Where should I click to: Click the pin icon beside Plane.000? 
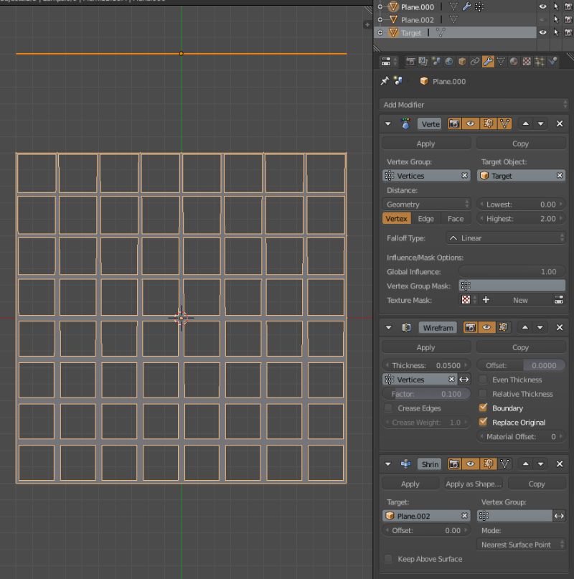click(385, 81)
